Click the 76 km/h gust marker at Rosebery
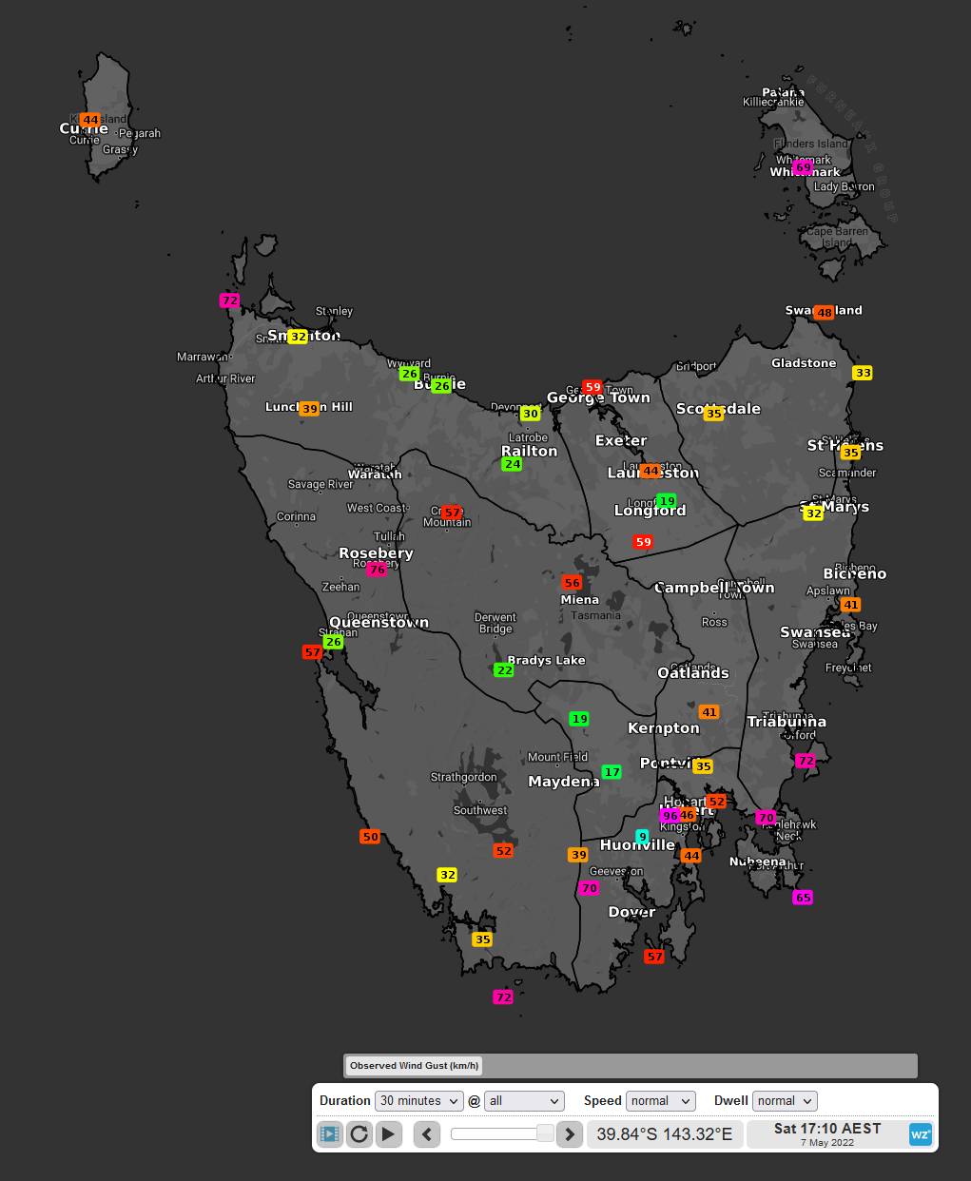 click(377, 569)
